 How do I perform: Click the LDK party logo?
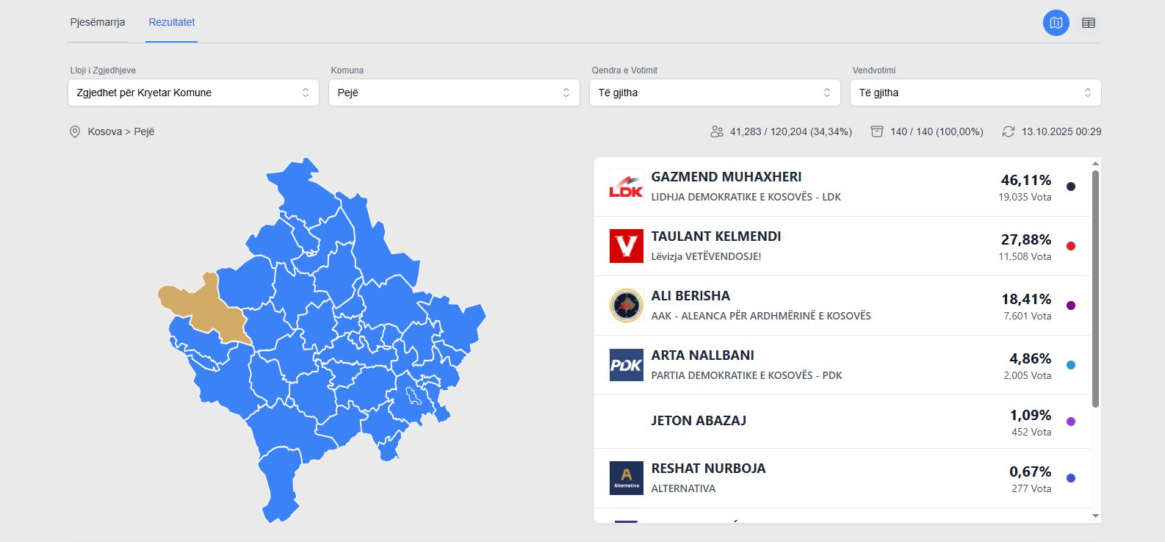626,187
